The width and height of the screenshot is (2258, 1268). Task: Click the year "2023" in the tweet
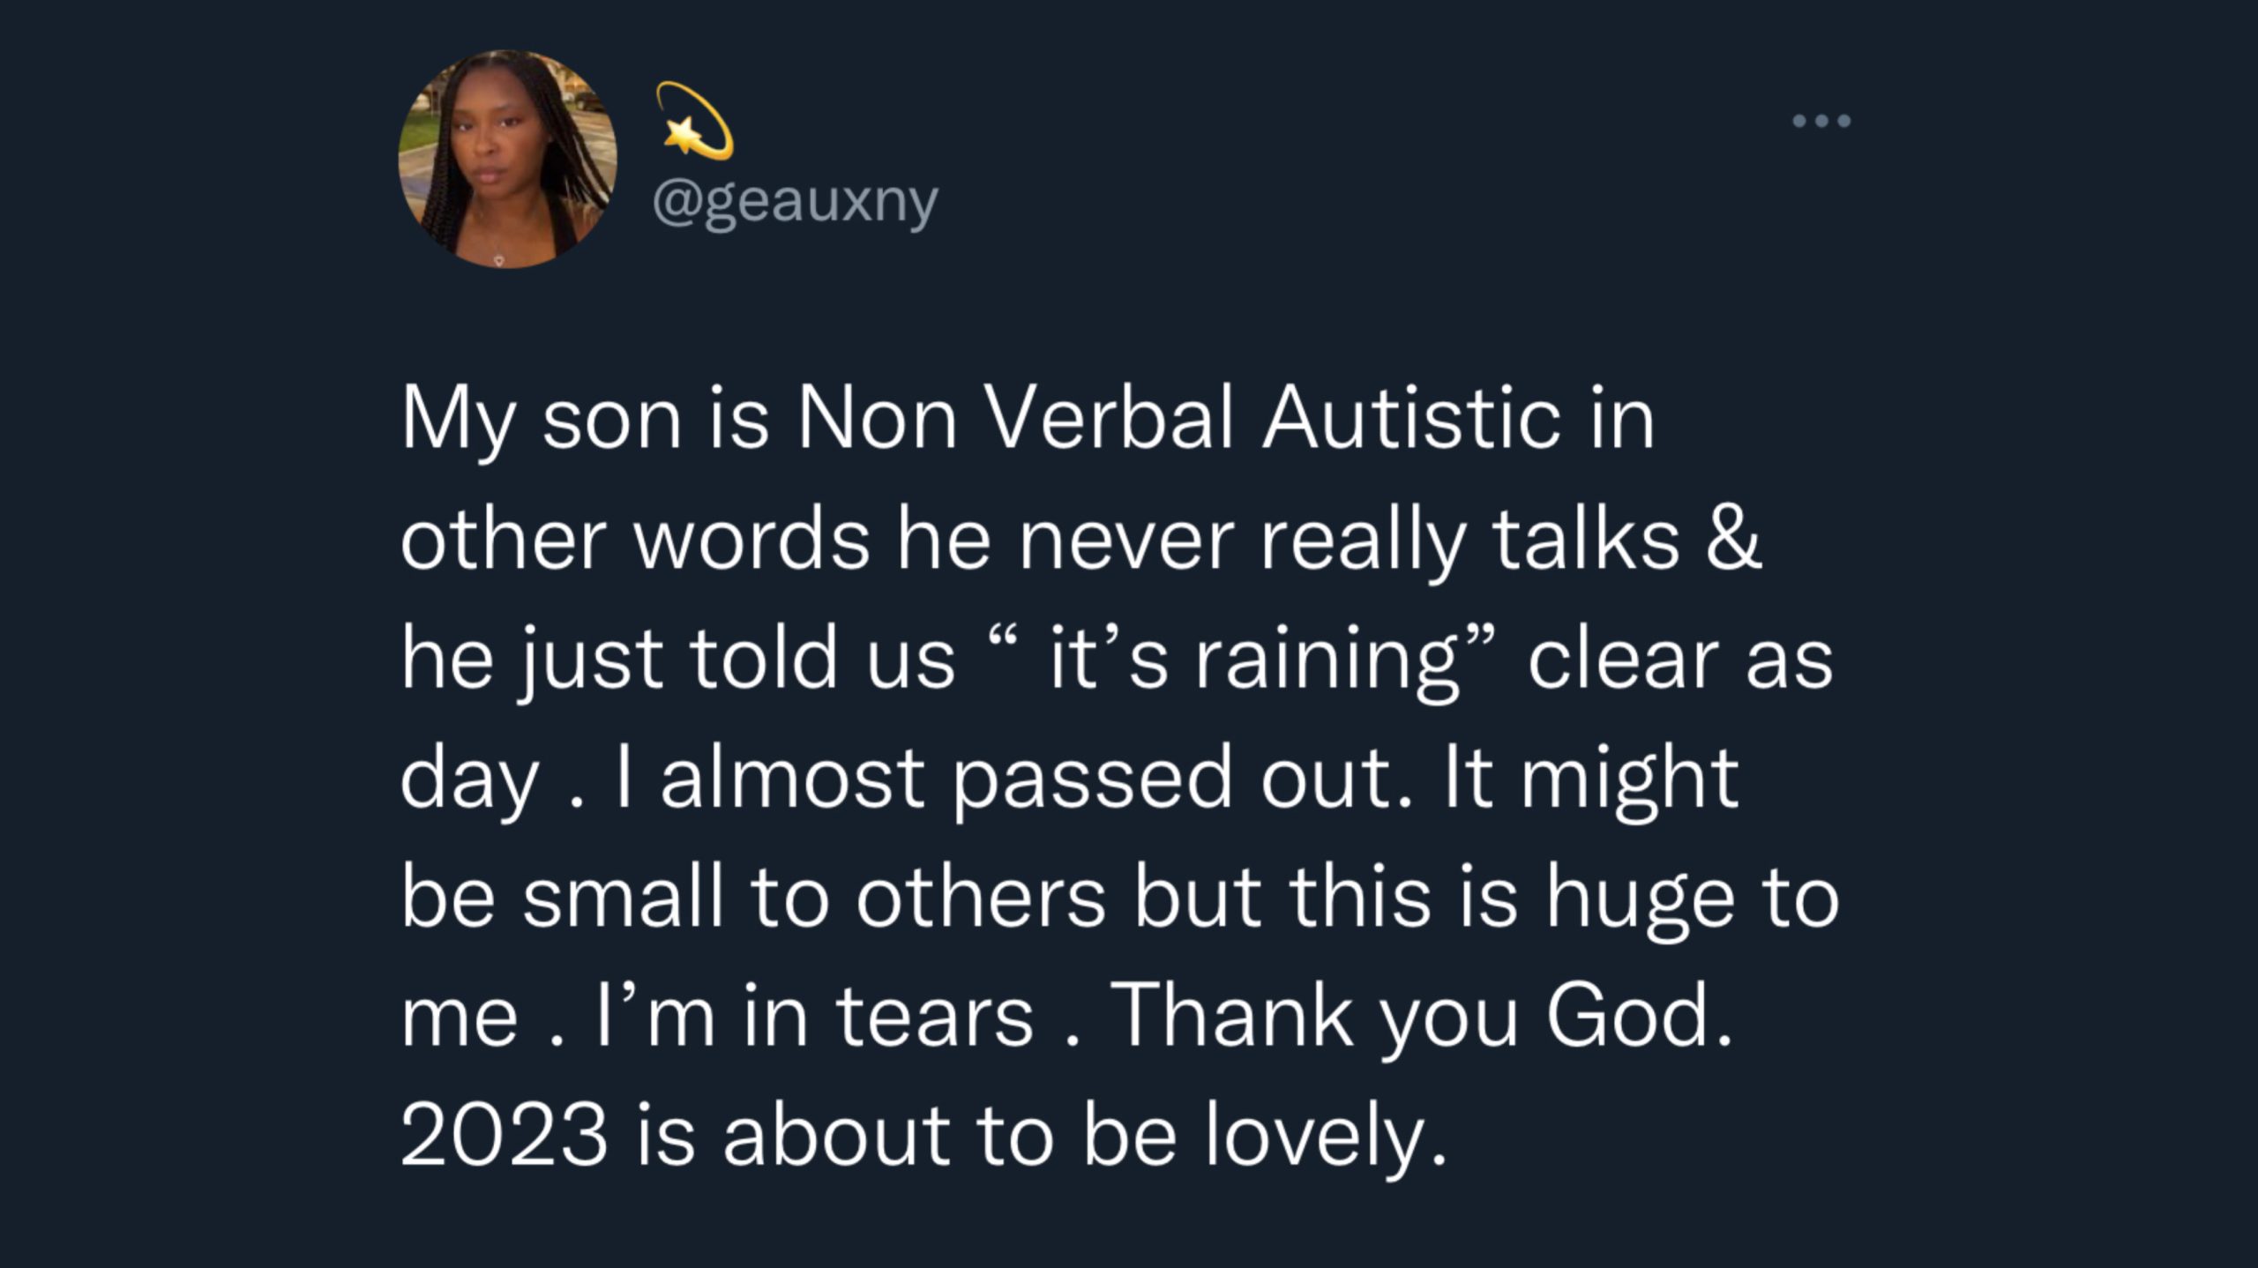(505, 1135)
